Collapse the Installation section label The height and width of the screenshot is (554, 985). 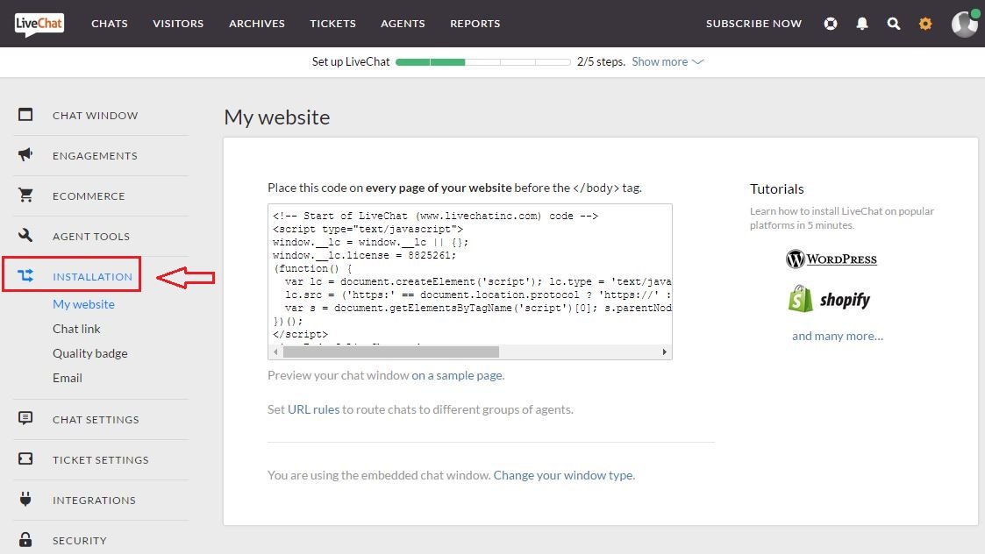pos(92,276)
